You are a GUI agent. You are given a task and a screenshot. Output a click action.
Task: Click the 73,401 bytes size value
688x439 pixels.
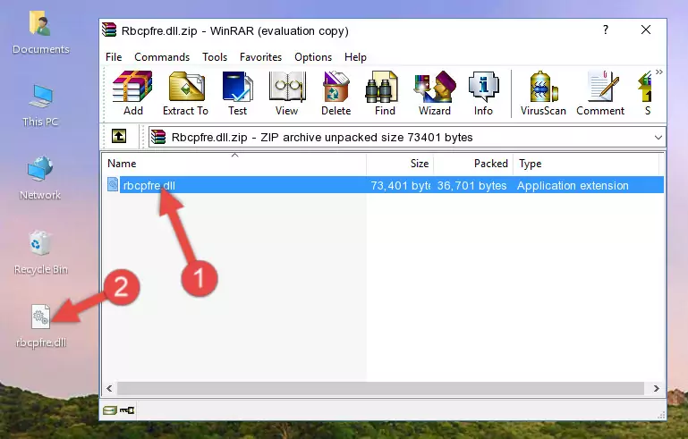tap(400, 185)
